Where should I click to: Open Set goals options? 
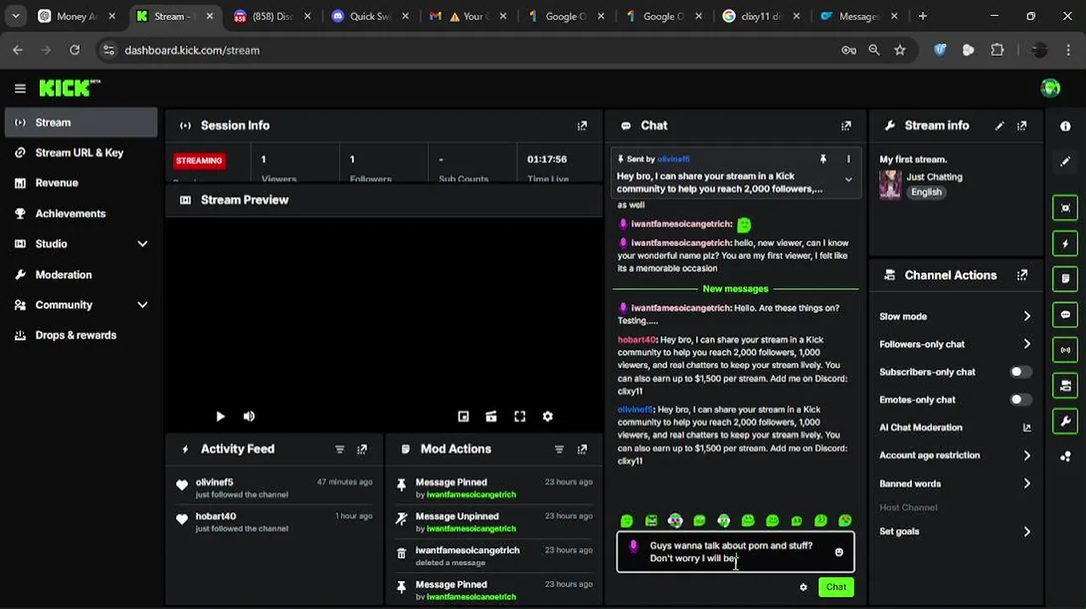(956, 531)
